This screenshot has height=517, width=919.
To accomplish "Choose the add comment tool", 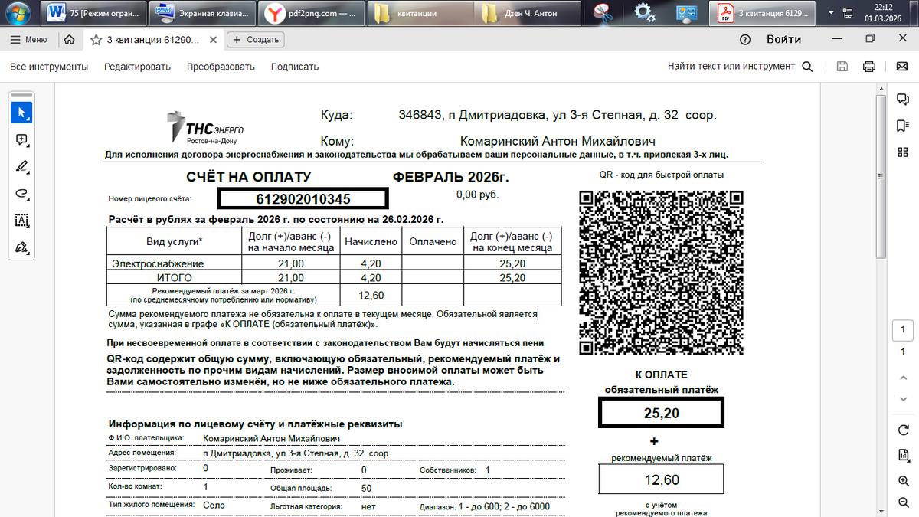I will (x=21, y=139).
